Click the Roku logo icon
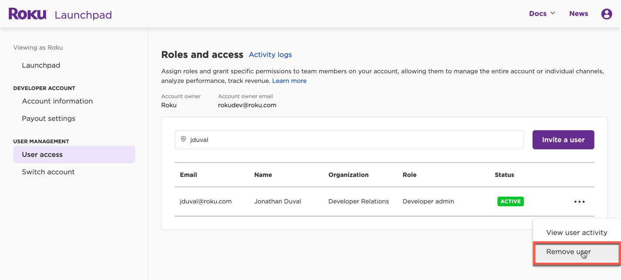This screenshot has width=621, height=280. coord(27,13)
